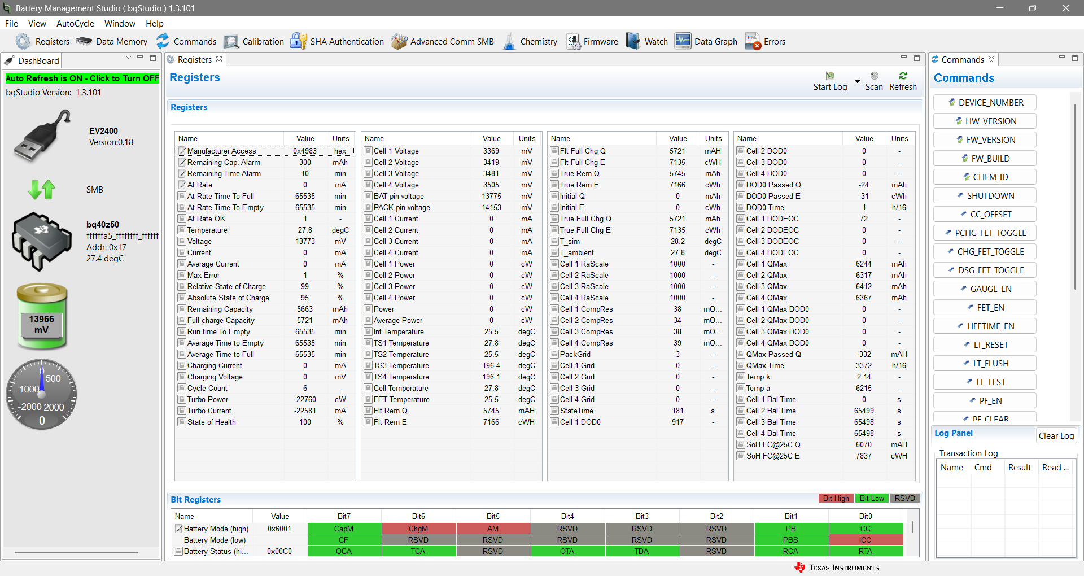
Task: Send the DEVICE_NUMBER command
Action: [985, 102]
